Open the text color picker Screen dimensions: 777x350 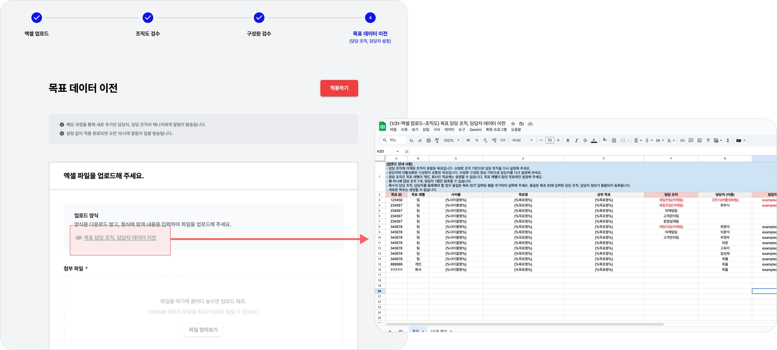594,140
